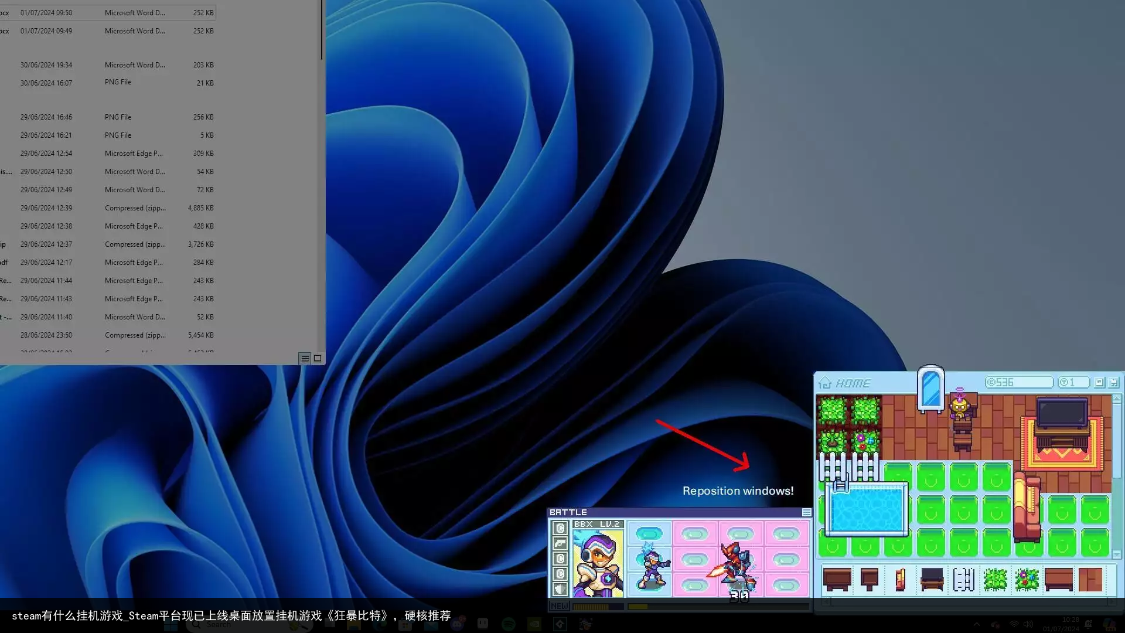Click the BBX LV.2 level label
Screen dimensions: 1125x633
(598, 524)
